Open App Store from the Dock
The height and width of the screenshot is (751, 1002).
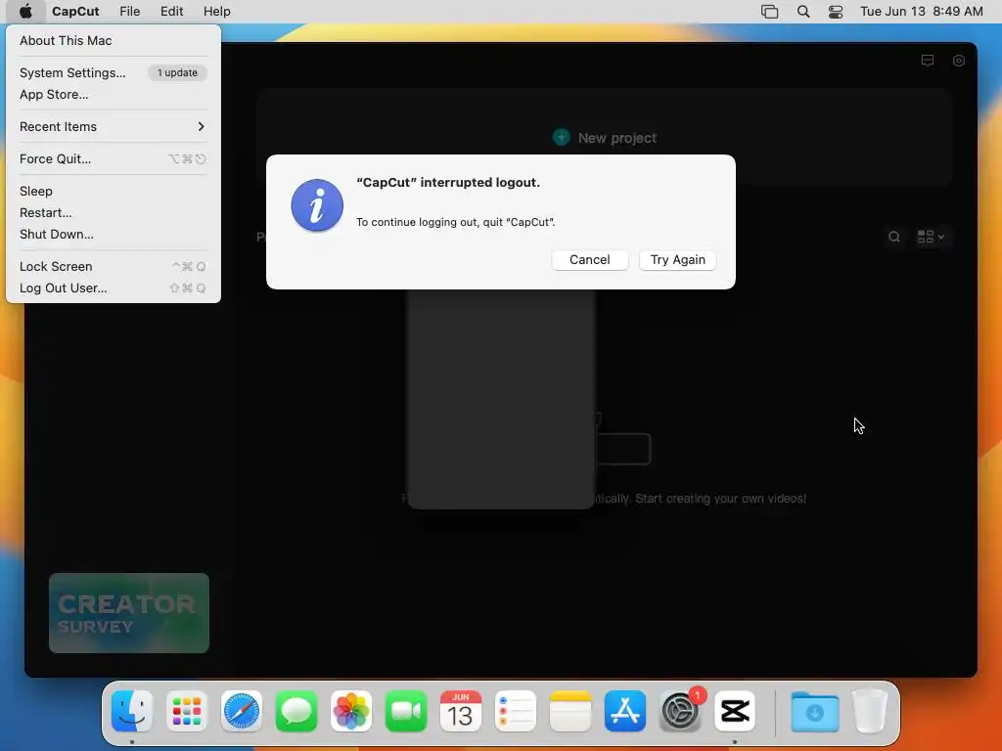coord(625,712)
